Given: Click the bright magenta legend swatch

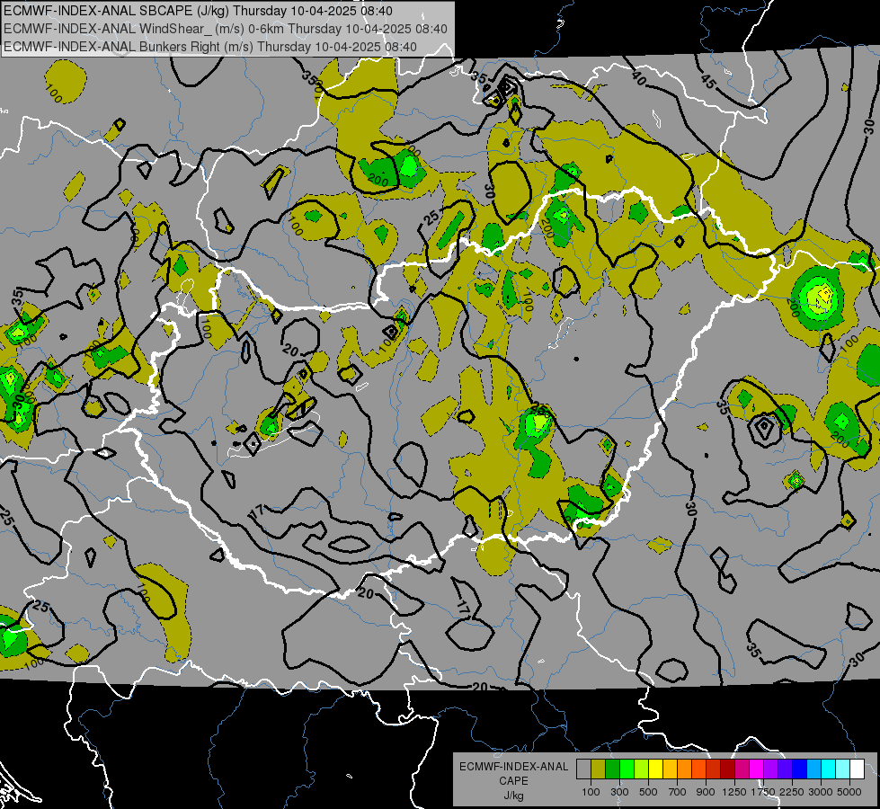Looking at the screenshot, I should click(756, 769).
